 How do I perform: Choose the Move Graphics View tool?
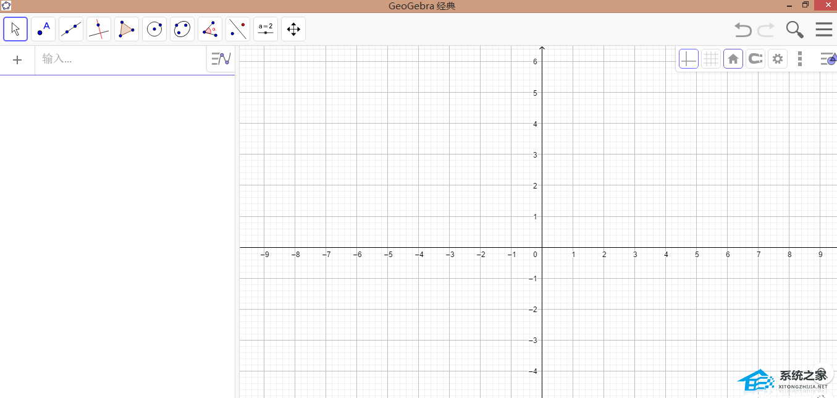pos(293,29)
